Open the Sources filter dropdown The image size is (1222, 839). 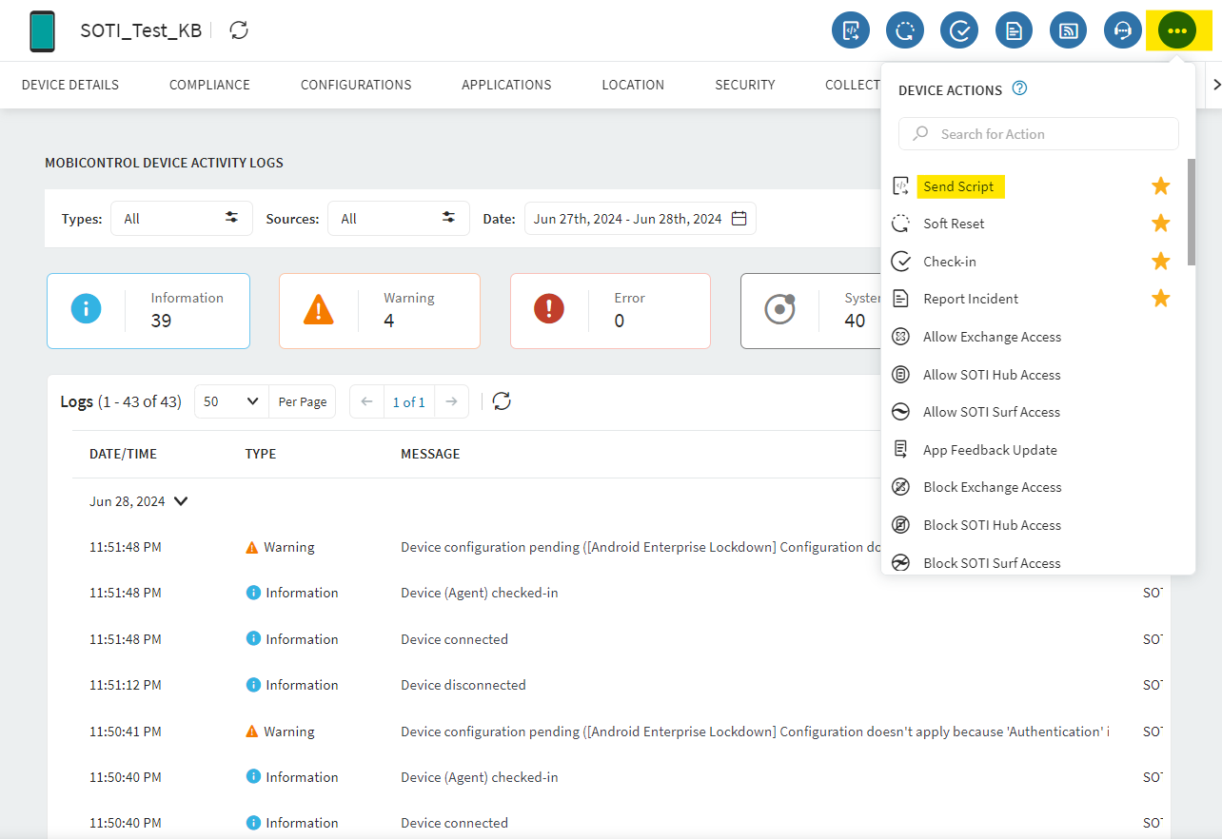399,219
